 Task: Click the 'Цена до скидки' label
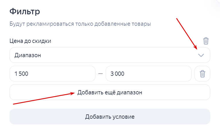30,41
